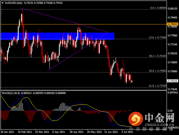Click the latest white candlestick near 0.74315
This screenshot has width=179, height=135.
tap(132, 81)
